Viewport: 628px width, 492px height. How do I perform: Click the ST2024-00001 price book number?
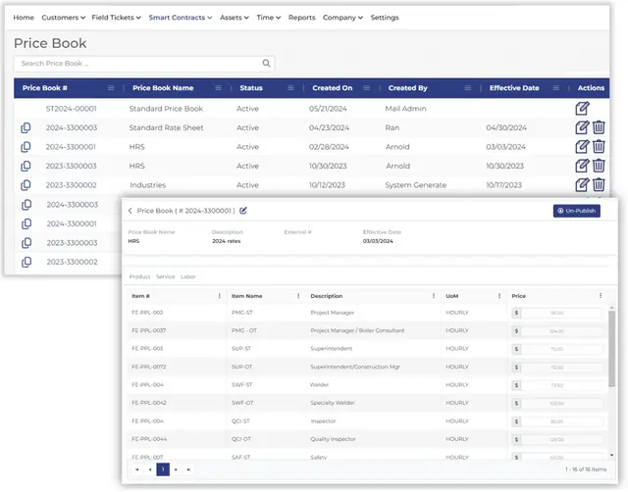[71, 109]
